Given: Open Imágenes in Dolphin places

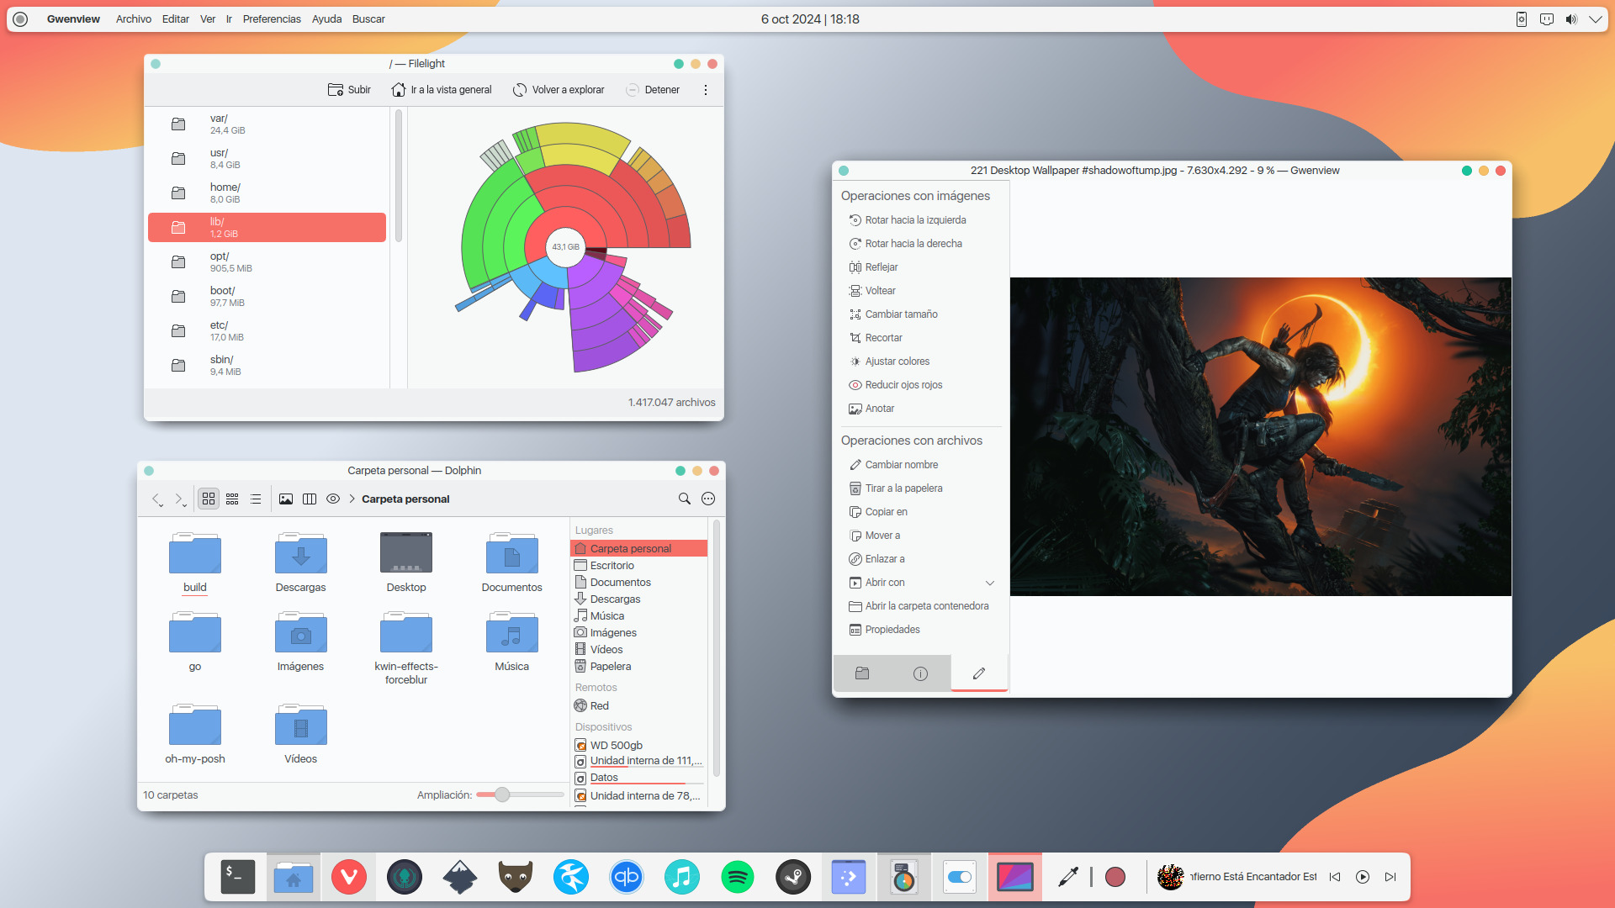Looking at the screenshot, I should pyautogui.click(x=638, y=633).
